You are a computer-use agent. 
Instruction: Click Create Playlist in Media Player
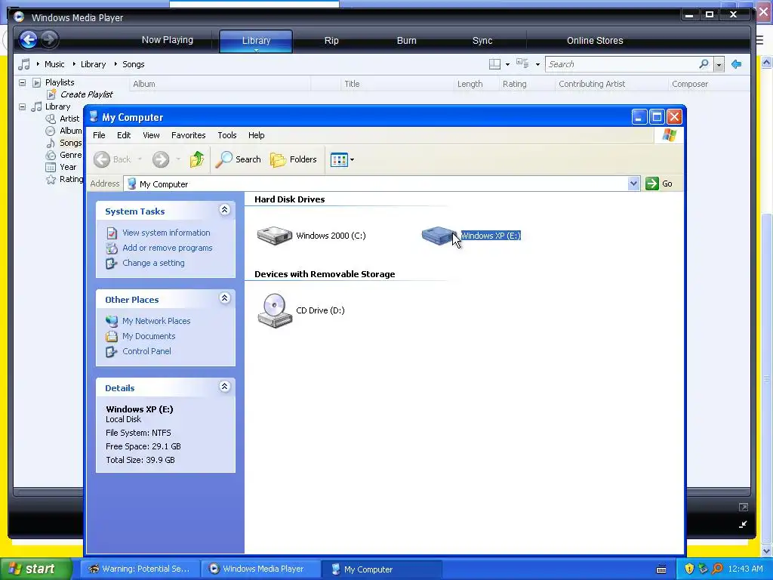click(87, 94)
